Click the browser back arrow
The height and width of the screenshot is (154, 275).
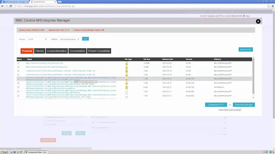click(x=2, y=6)
